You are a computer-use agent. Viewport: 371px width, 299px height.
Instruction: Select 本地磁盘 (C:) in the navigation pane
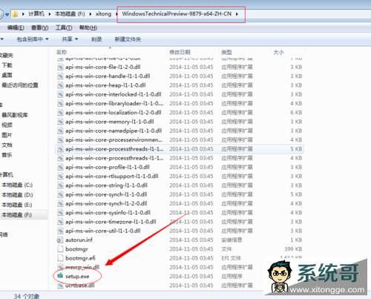click(17, 185)
